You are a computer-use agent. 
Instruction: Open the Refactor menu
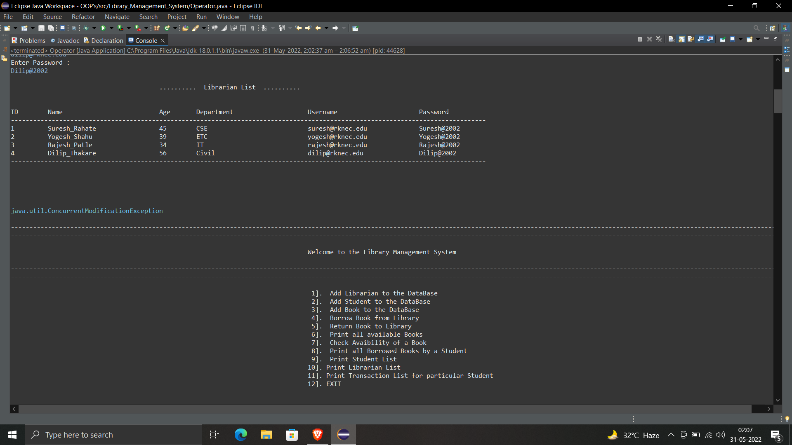tap(83, 17)
